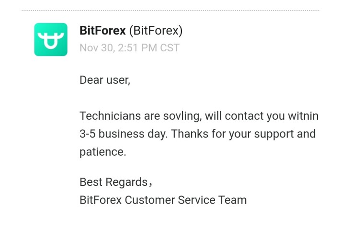Click the word patience
Image resolution: width=340 pixels, height=231 pixels.
point(103,152)
